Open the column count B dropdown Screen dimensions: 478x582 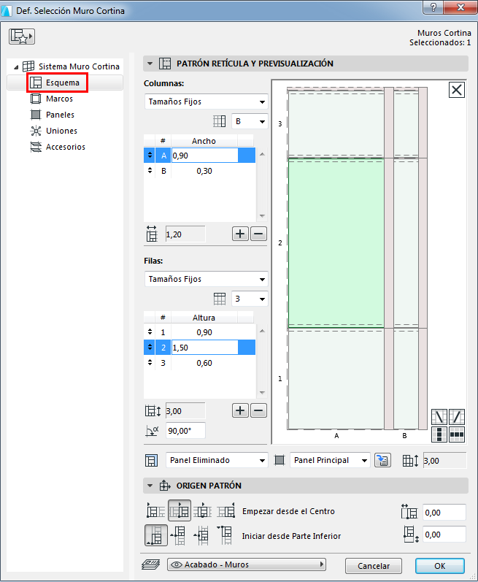coord(250,121)
